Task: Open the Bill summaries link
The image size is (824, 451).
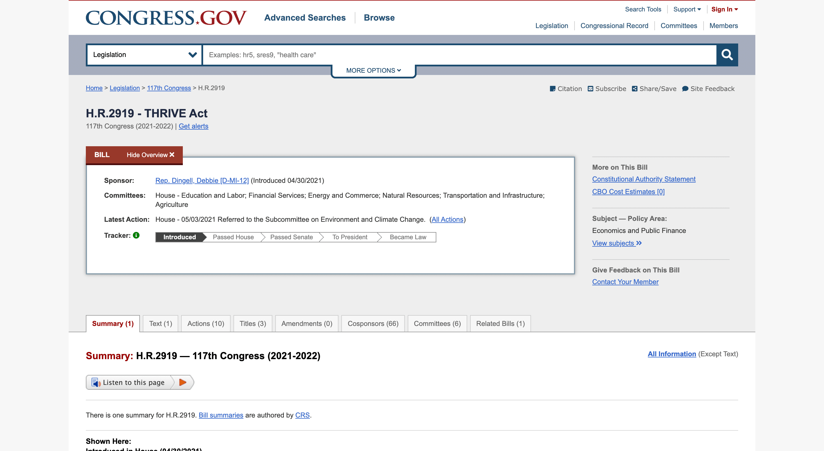Action: [221, 415]
